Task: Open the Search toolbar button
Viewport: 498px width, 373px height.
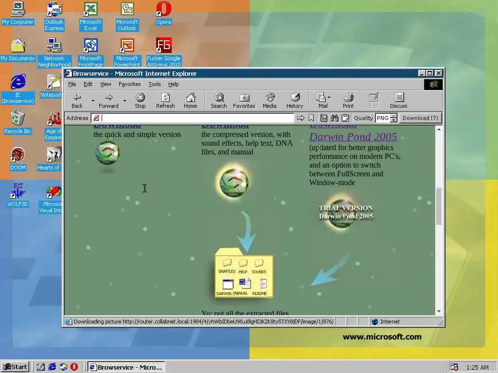Action: pos(218,101)
